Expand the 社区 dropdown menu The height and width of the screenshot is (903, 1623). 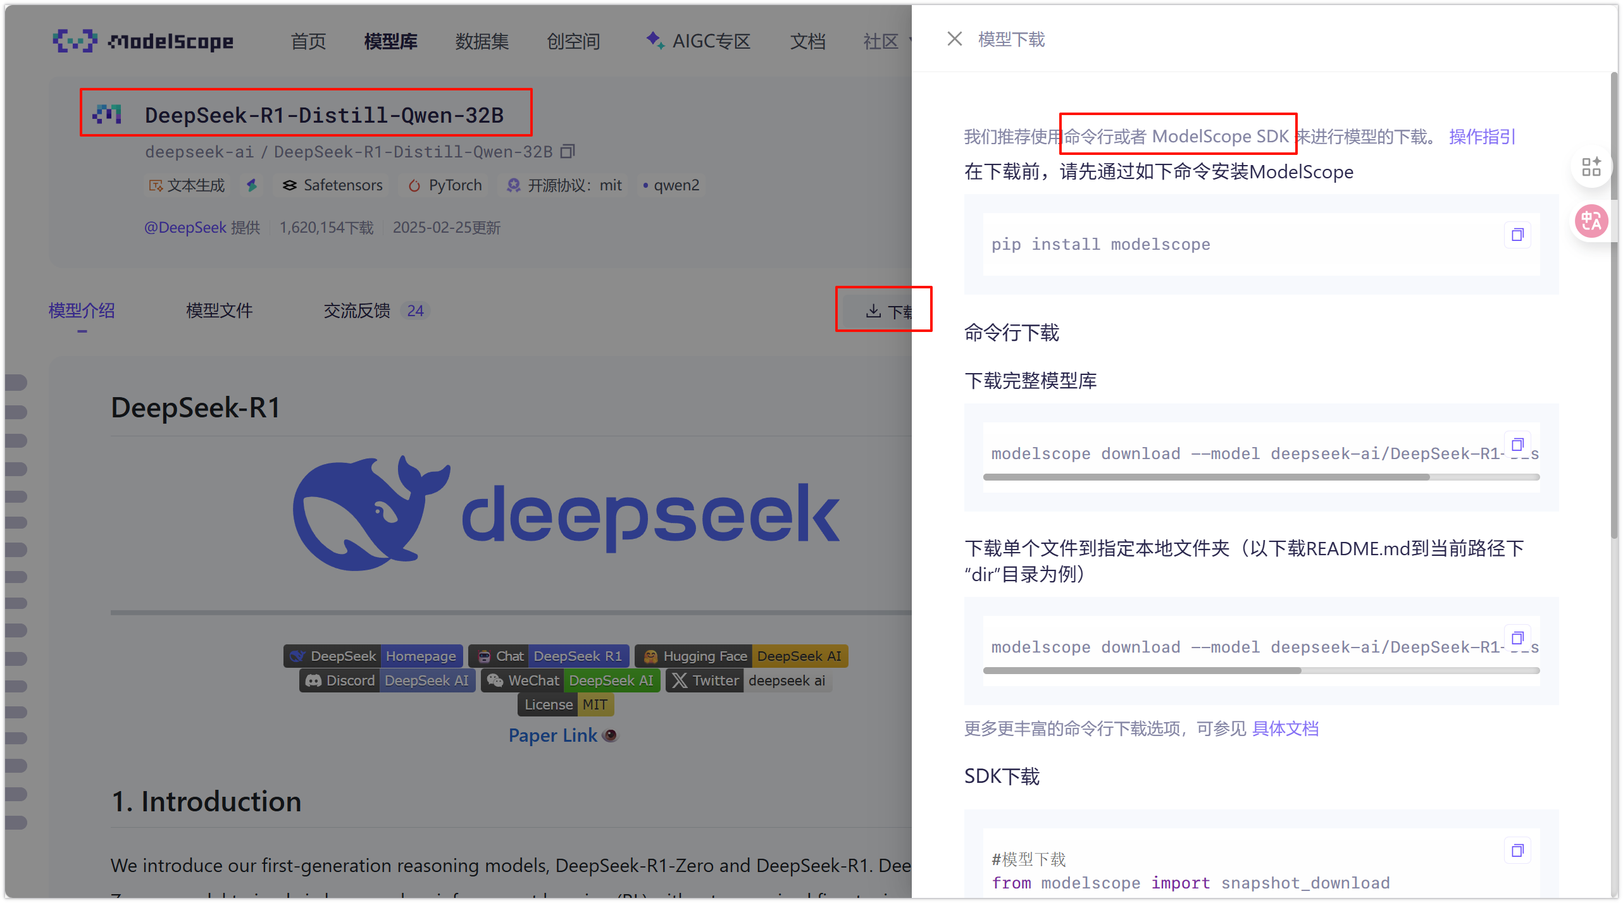pos(887,42)
